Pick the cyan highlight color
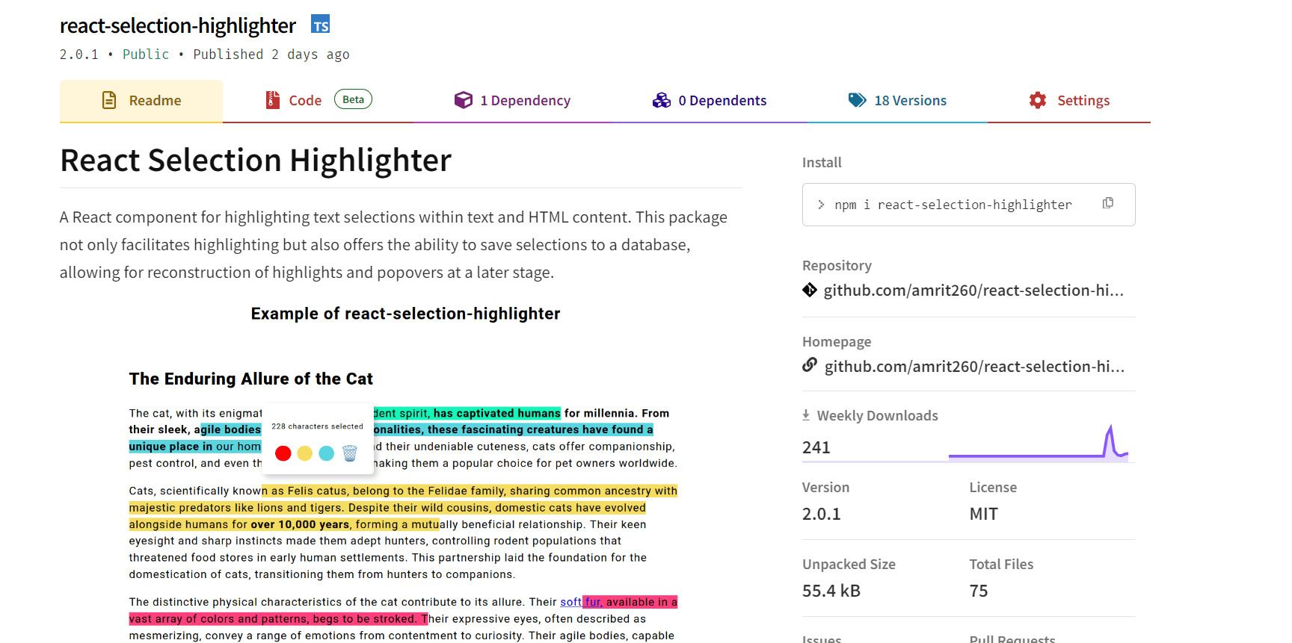The height and width of the screenshot is (643, 1292). pyautogui.click(x=327, y=453)
